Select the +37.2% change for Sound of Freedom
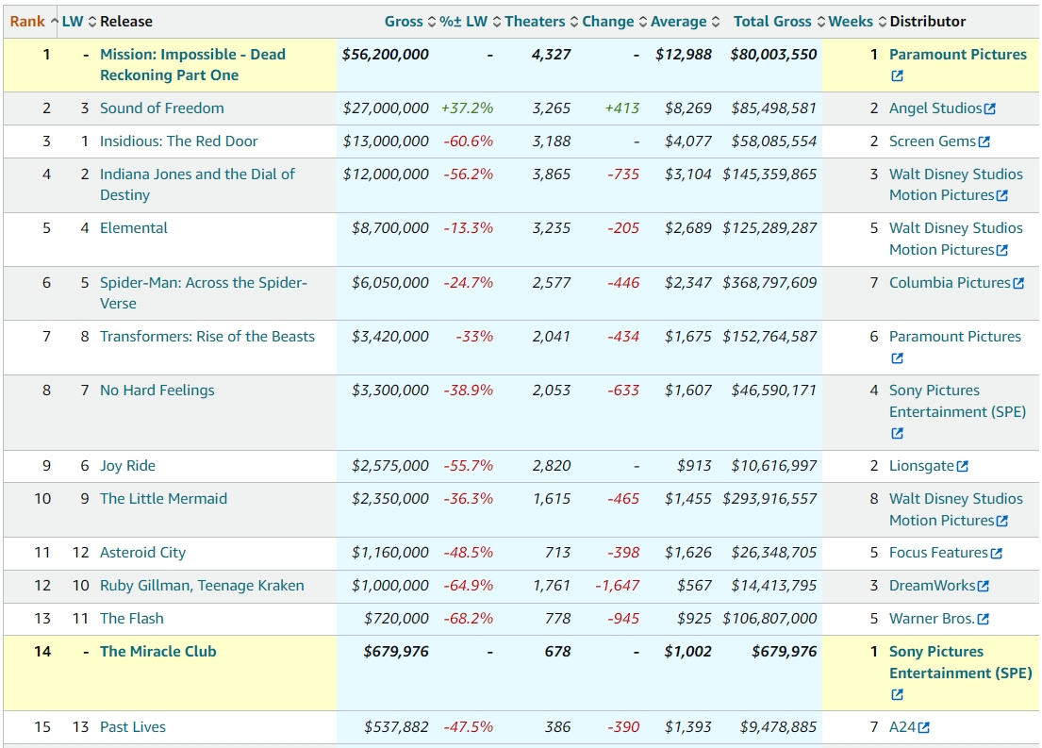The width and height of the screenshot is (1042, 748). pos(467,108)
